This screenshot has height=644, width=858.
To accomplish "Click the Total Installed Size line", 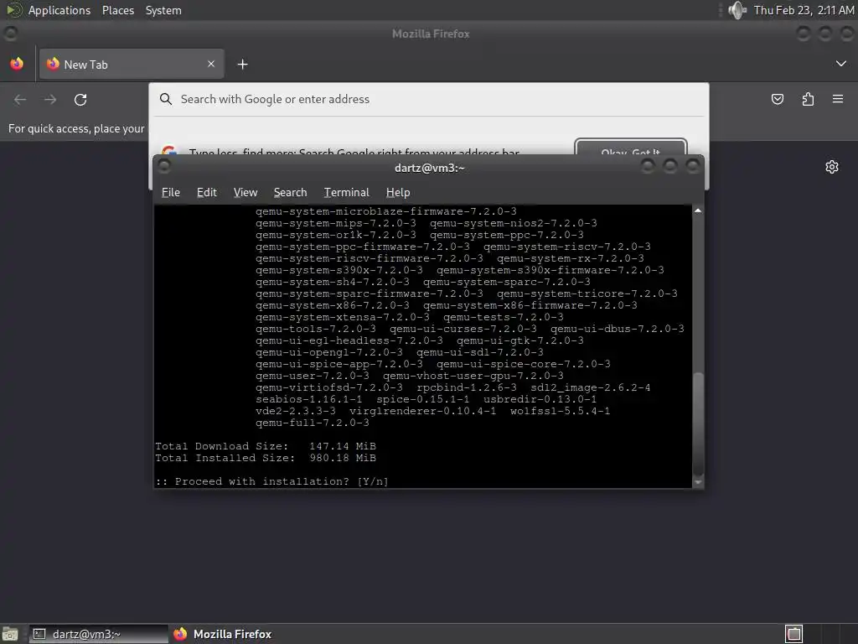I will (266, 458).
